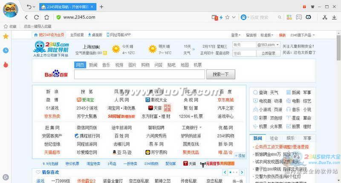Click the game controller toolbar icon
341x183 pixels.
pos(299,17)
